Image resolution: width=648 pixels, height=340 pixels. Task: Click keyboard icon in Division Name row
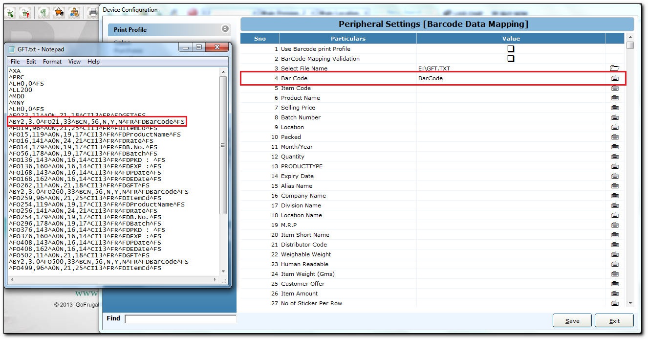point(615,205)
